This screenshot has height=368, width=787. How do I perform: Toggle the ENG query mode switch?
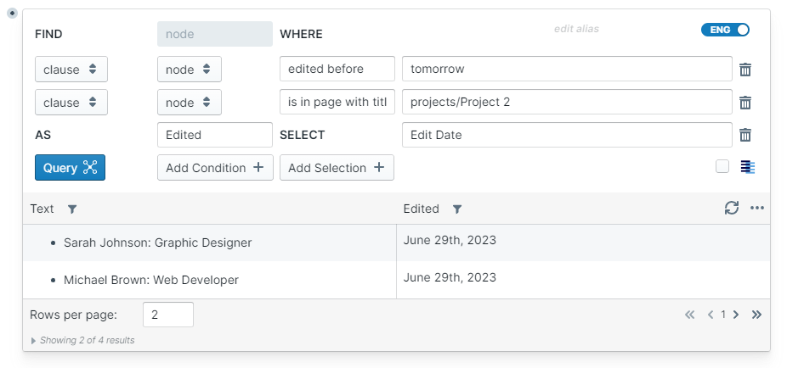(x=725, y=30)
